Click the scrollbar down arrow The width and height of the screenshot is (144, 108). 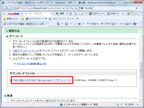(x=141, y=100)
